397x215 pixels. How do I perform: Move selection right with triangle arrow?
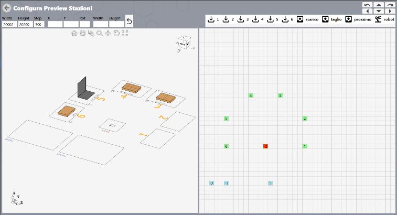pos(390,11)
